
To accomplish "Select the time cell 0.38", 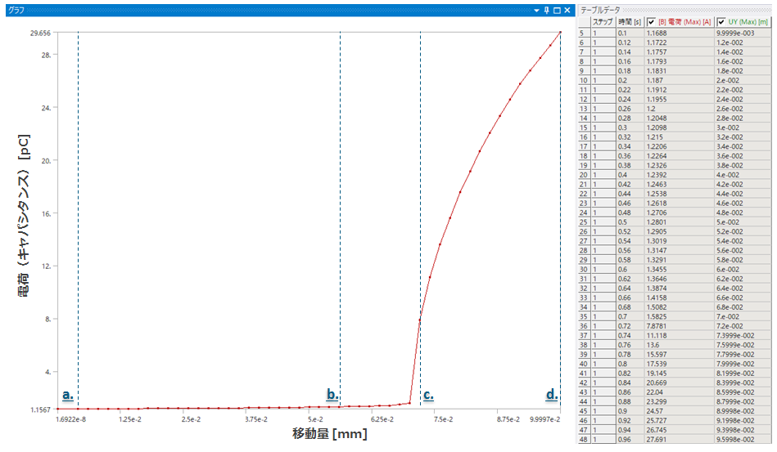I will coord(630,166).
